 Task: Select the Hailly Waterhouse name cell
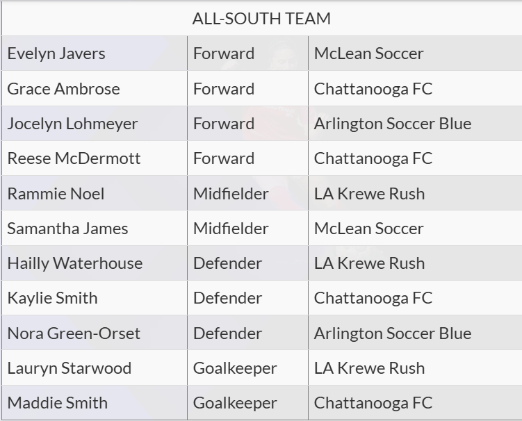point(74,263)
